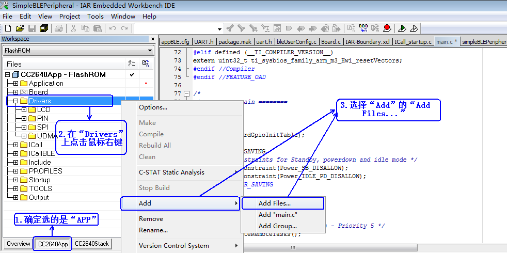
Task: Expand the SPI subfolder
Action: tap(24, 127)
